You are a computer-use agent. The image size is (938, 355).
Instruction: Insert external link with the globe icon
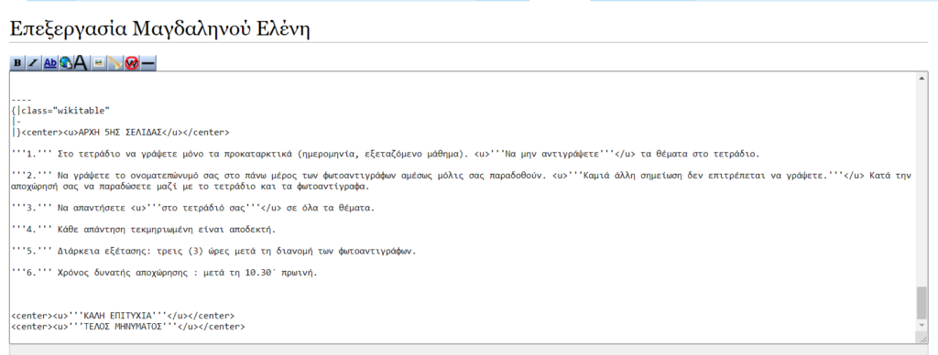coord(66,63)
